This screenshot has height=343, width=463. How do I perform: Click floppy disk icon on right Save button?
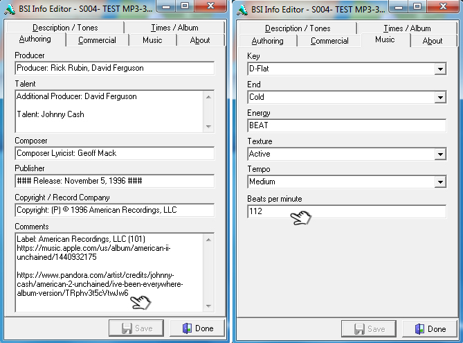(x=359, y=329)
